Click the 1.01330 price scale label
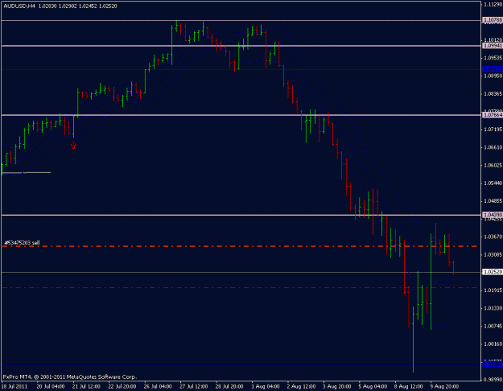Screen dimensions: 503x391 (493, 308)
